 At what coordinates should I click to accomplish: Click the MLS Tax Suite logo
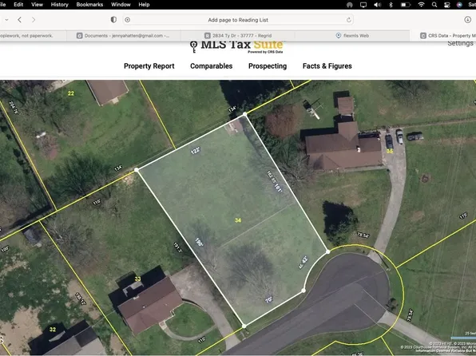237,46
